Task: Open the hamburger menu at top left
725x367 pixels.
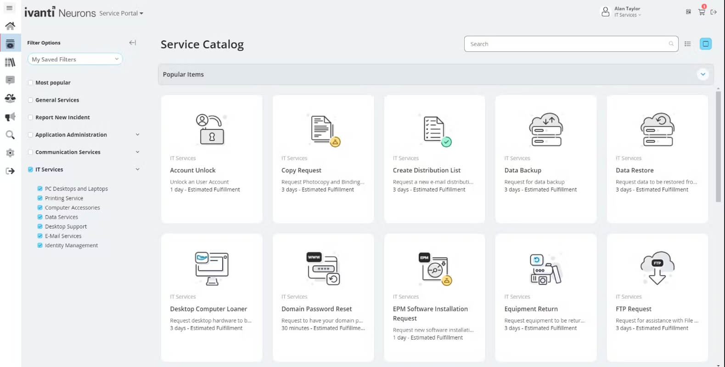Action: [9, 8]
